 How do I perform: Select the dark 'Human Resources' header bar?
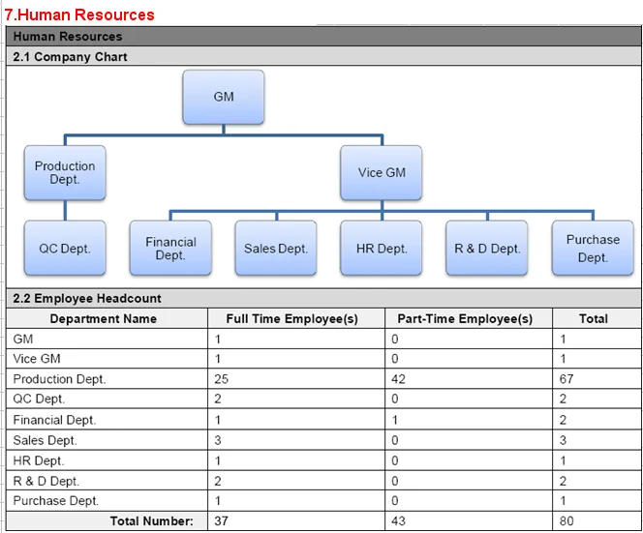(323, 36)
